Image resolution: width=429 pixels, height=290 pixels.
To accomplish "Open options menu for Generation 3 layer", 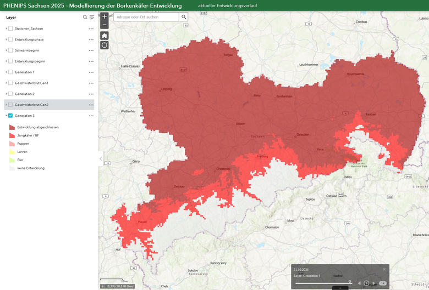I will point(91,116).
